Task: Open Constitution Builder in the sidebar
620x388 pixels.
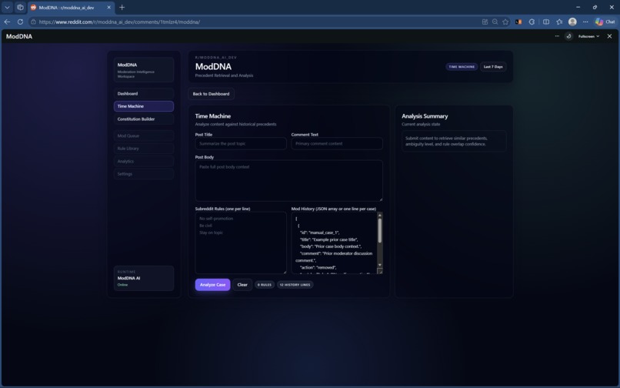Action: [144, 119]
